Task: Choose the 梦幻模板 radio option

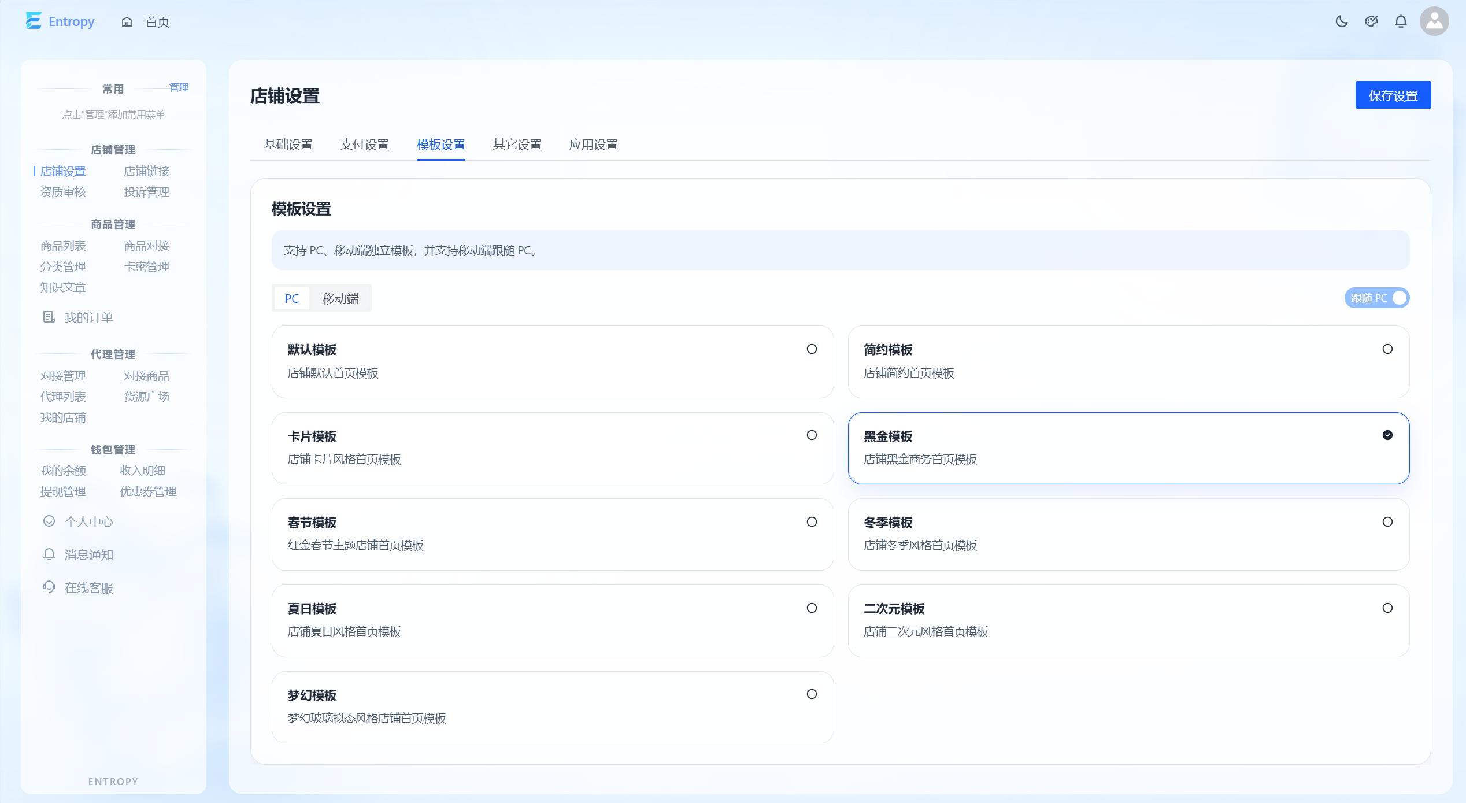Action: 812,694
